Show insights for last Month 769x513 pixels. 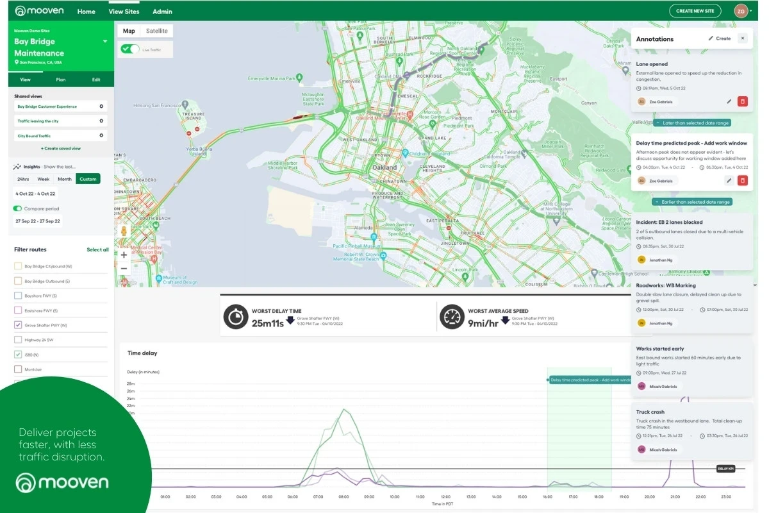pos(65,179)
